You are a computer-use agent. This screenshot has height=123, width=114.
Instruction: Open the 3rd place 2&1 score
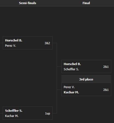106,90
